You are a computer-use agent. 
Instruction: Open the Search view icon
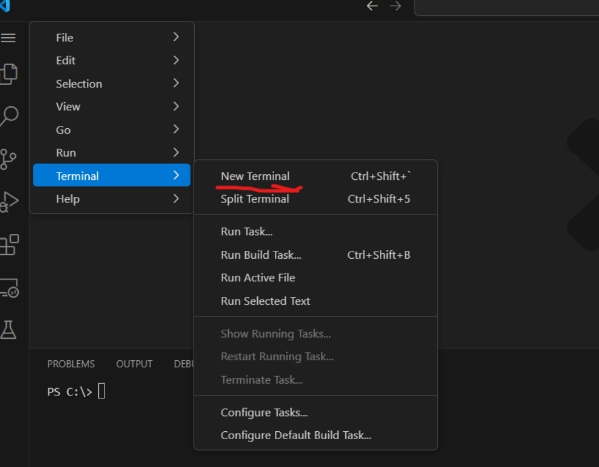[9, 116]
